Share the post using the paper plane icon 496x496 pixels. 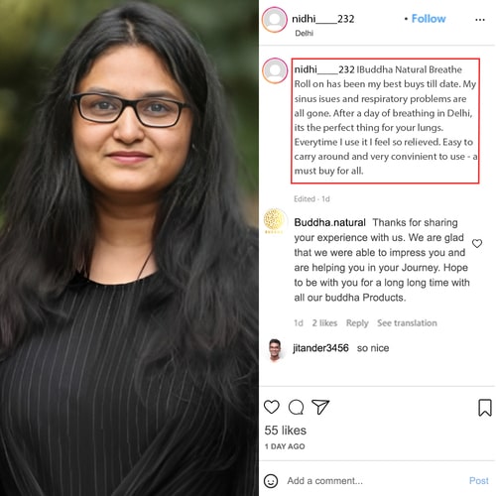coord(320,407)
